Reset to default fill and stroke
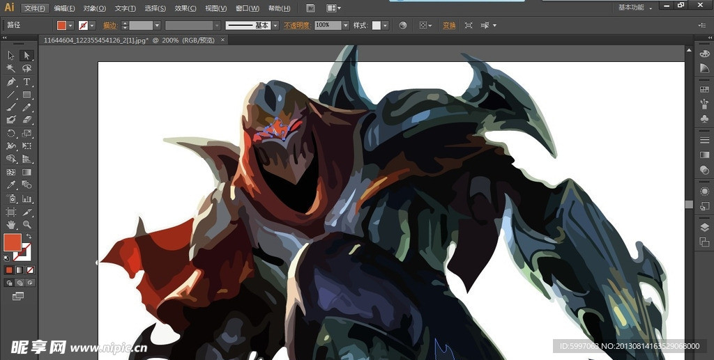The image size is (714, 360). click(x=6, y=258)
